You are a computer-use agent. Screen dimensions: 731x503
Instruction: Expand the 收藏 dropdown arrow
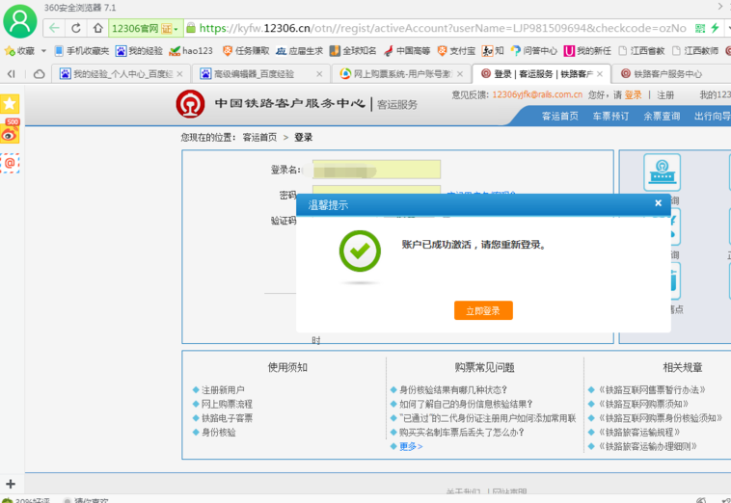click(43, 51)
